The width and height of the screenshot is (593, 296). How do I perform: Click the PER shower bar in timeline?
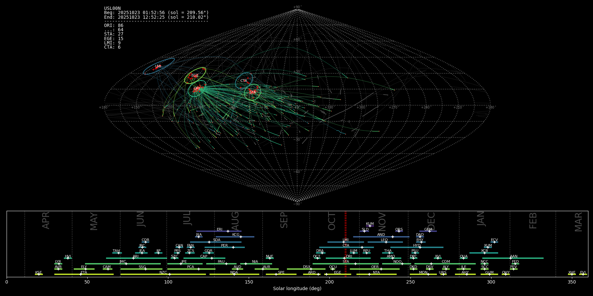tap(225, 247)
